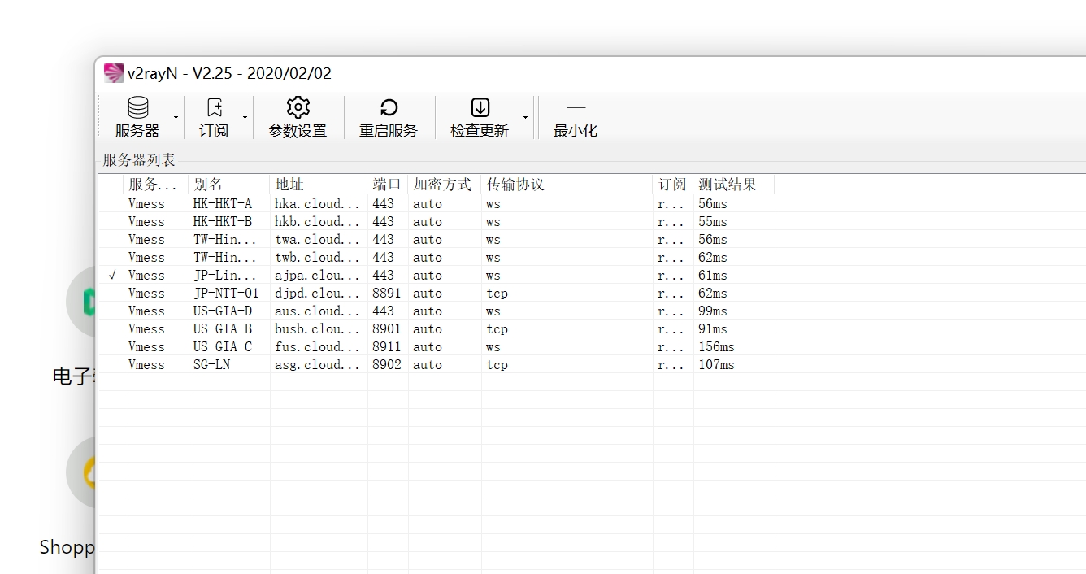Open the 订阅 subscription toolbar button

pos(214,118)
